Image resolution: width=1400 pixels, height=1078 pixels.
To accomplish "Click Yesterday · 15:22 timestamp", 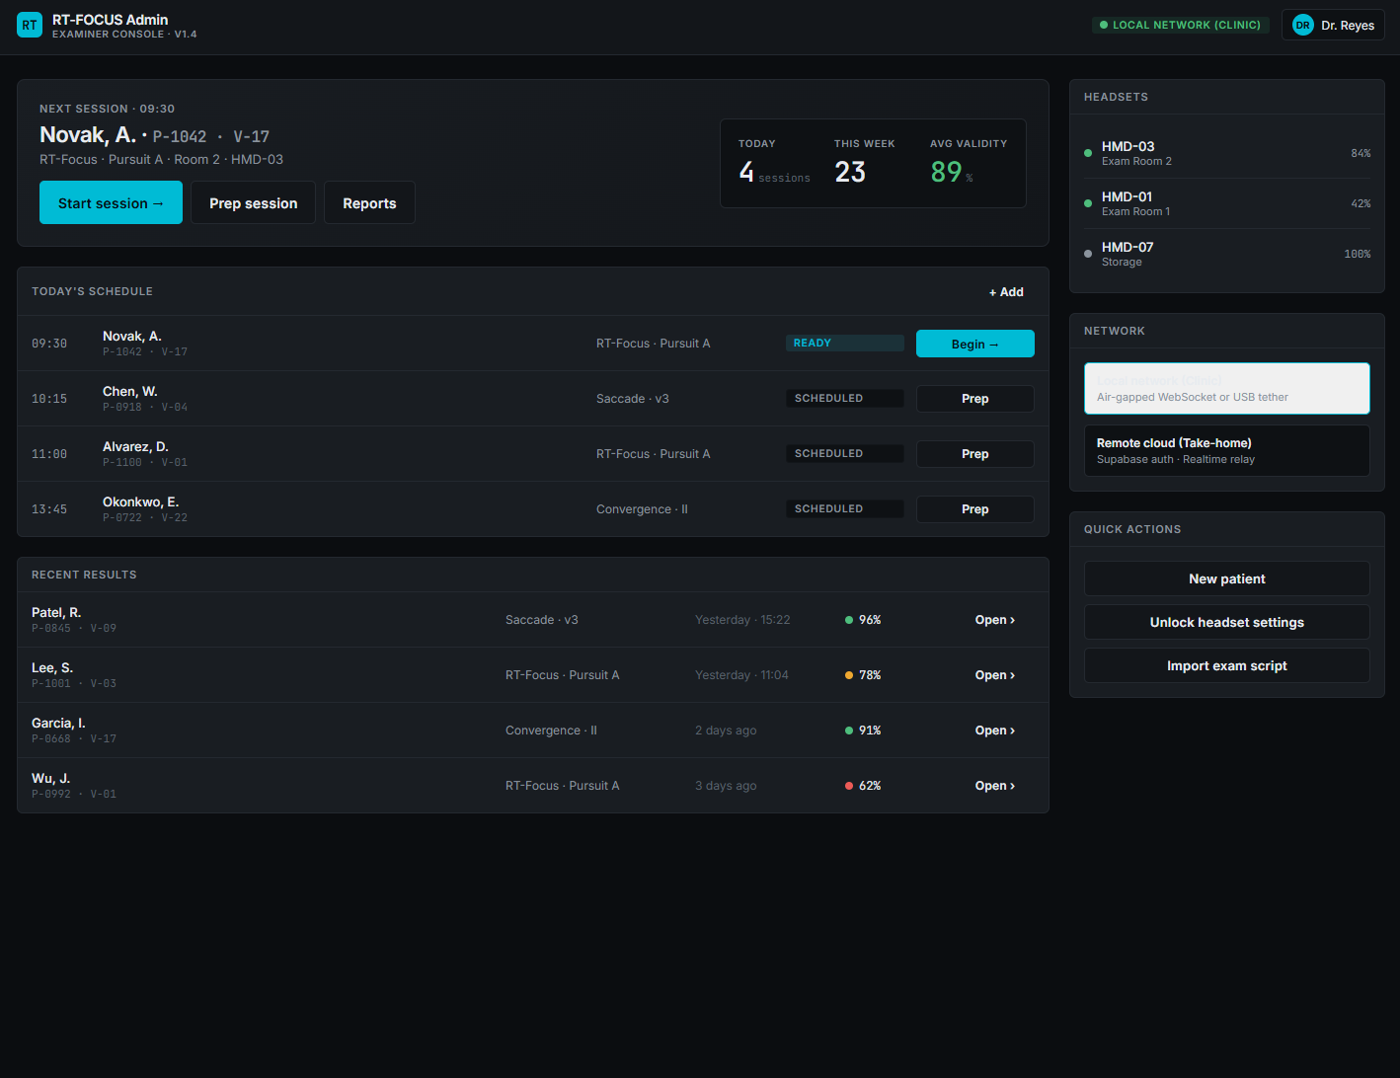I will point(742,620).
